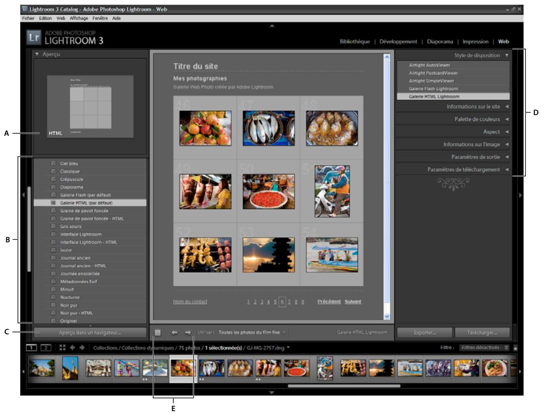Click the Exporter button
Viewport: 541px width, 413px height.
tap(425, 332)
